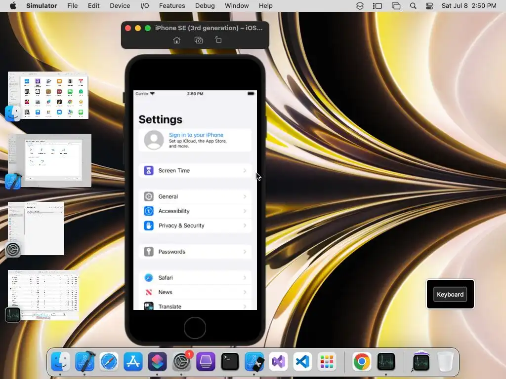The width and height of the screenshot is (506, 379).
Task: Tap the General label in Settings
Action: tap(168, 196)
